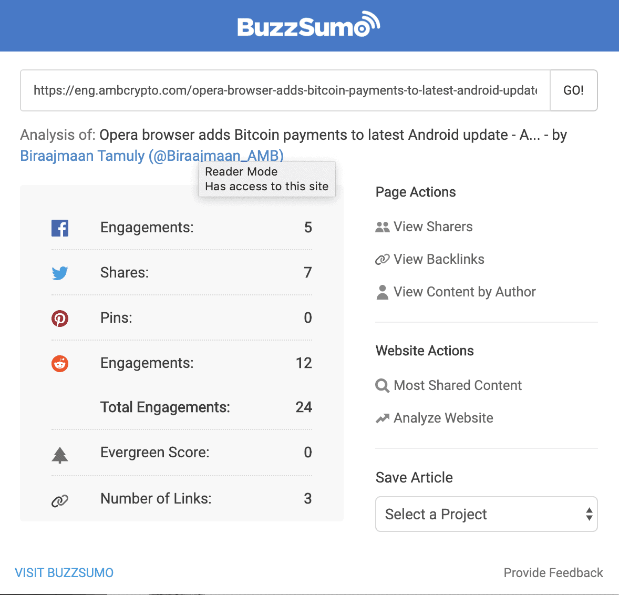Select View Backlinks under Page Actions
The width and height of the screenshot is (619, 595).
[x=439, y=259]
